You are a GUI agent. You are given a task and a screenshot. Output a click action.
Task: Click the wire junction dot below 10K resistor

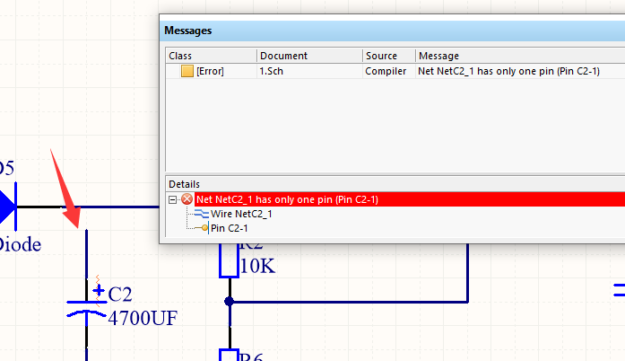point(230,301)
